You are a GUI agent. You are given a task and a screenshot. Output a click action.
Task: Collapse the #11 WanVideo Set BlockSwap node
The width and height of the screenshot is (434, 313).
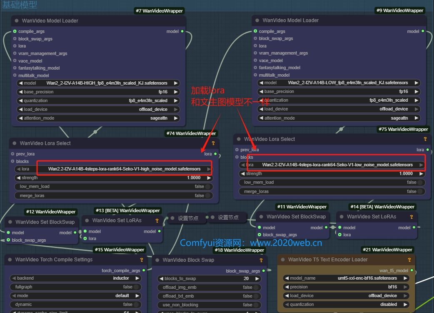tap(261, 217)
